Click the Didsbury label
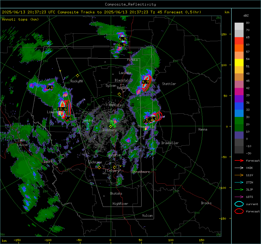Screen dimensions: 261x244 (109, 130)
